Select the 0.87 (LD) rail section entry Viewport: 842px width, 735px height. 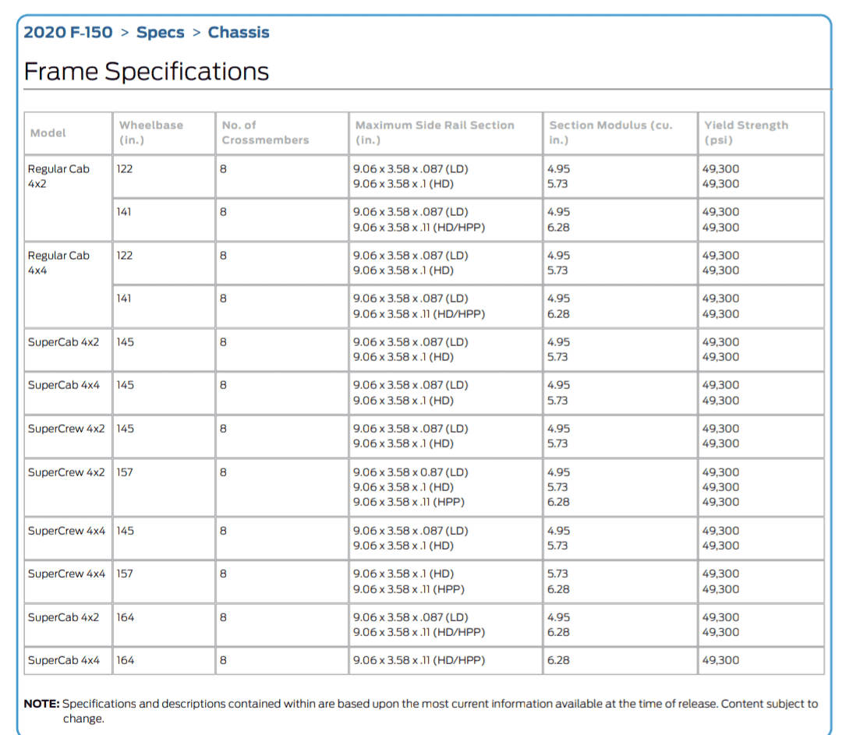[x=410, y=472]
